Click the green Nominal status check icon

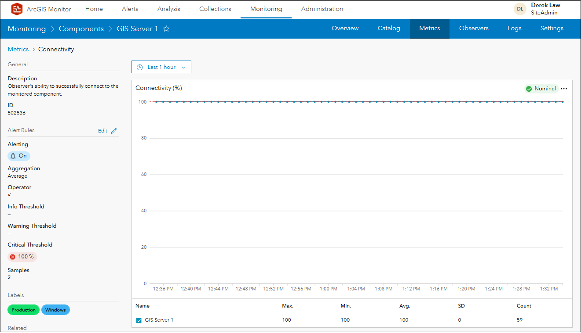tap(529, 89)
